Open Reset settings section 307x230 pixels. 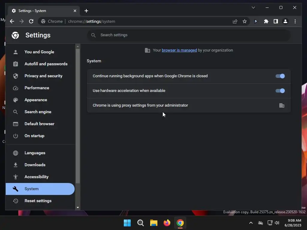click(x=40, y=201)
